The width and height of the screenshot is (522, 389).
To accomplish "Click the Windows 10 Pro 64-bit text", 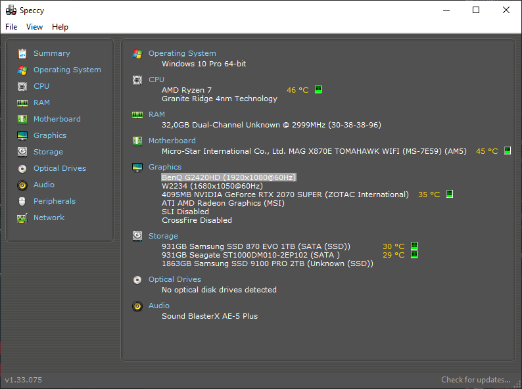I will pos(204,64).
